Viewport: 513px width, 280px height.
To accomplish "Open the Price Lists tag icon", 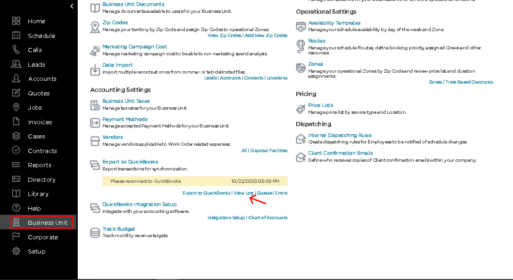I will 301,109.
